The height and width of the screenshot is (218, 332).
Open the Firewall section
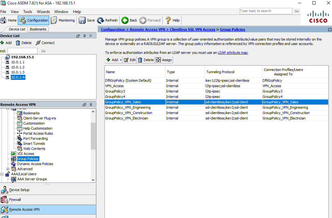[x=15, y=200]
